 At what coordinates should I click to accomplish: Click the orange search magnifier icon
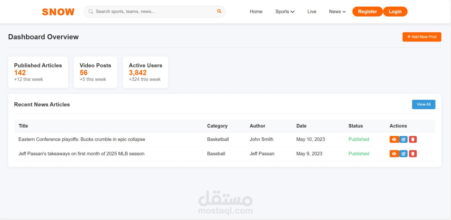click(219, 11)
